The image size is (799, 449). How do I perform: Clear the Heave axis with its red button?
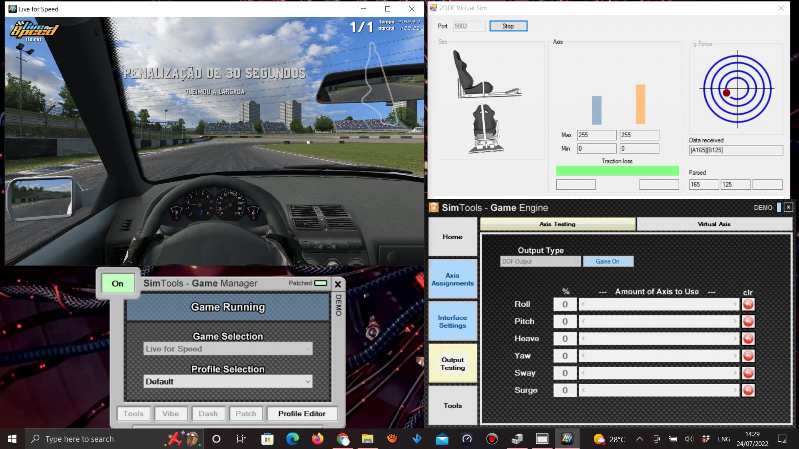748,339
